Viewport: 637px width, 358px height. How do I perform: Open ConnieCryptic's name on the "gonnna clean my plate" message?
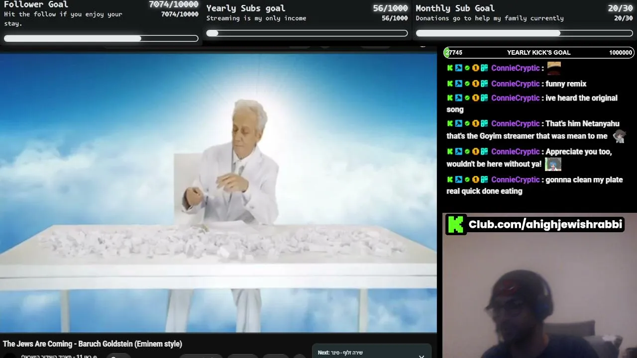coord(515,179)
